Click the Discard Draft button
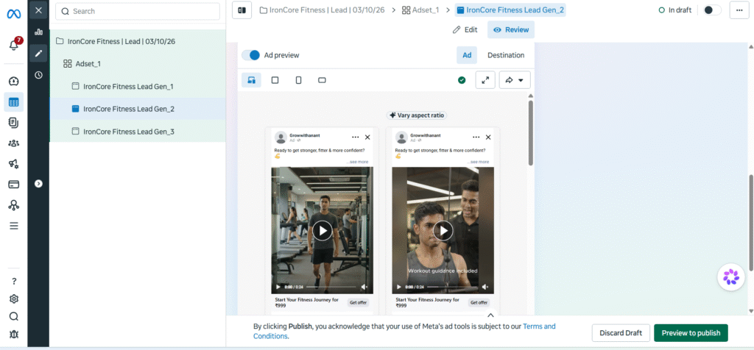Screen dimensions: 754x350 621,332
